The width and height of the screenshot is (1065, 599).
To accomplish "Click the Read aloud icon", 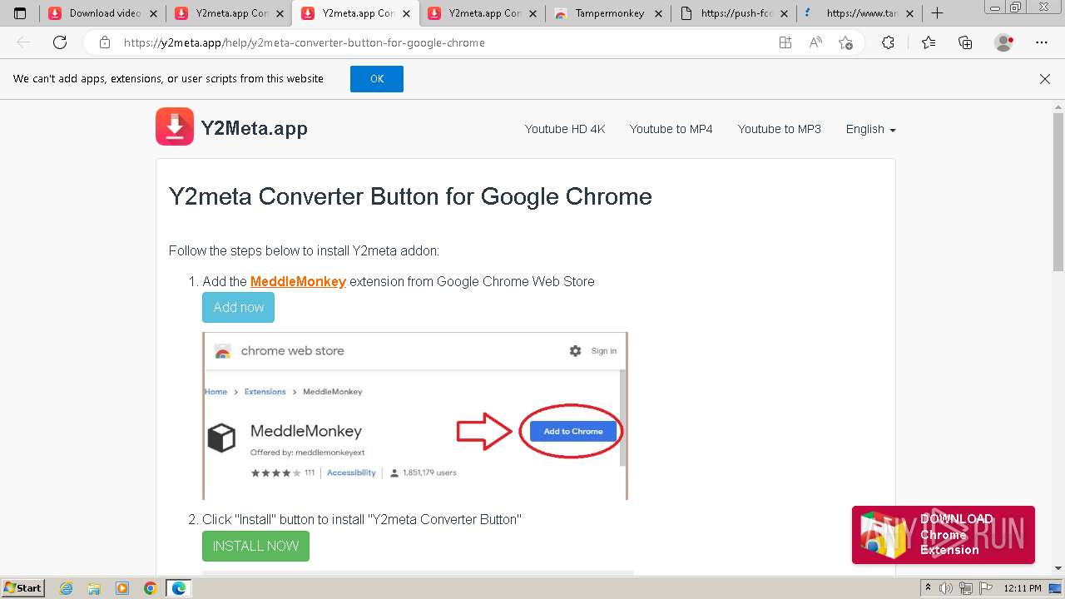I will tap(815, 42).
